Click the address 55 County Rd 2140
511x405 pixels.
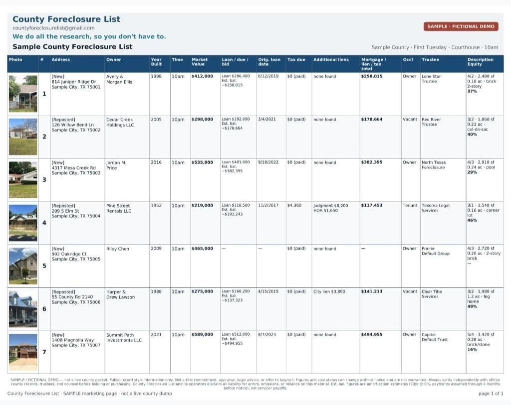[x=72, y=297]
